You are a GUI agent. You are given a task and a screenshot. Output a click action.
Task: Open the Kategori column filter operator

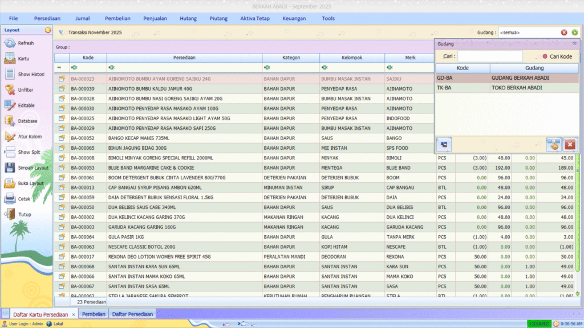[267, 68]
